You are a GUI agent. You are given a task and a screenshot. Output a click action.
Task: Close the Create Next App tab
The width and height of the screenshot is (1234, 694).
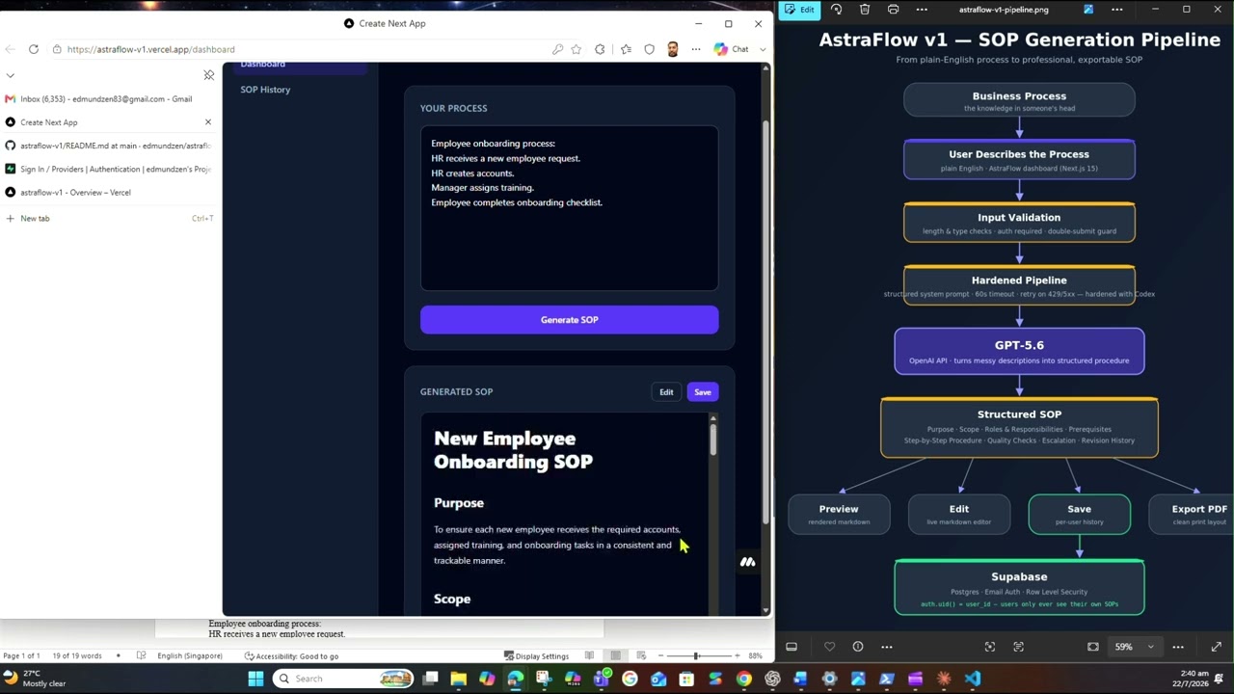point(207,122)
